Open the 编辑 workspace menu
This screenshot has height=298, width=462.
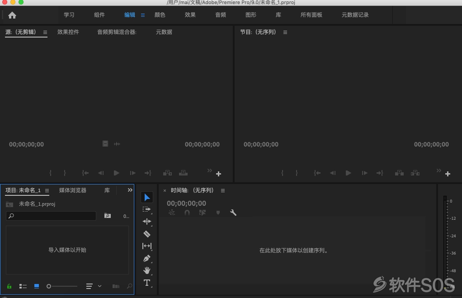tap(143, 15)
